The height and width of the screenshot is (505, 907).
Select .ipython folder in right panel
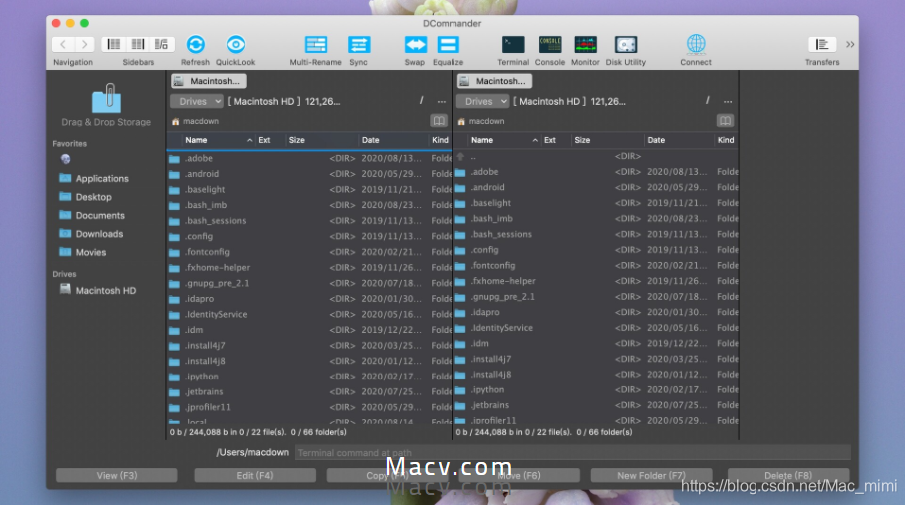pos(595,389)
